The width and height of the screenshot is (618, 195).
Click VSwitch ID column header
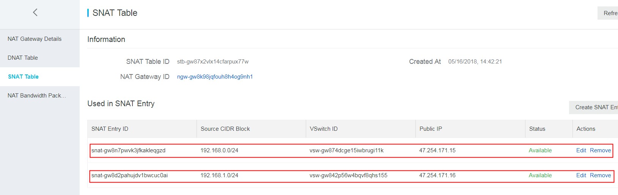click(324, 129)
